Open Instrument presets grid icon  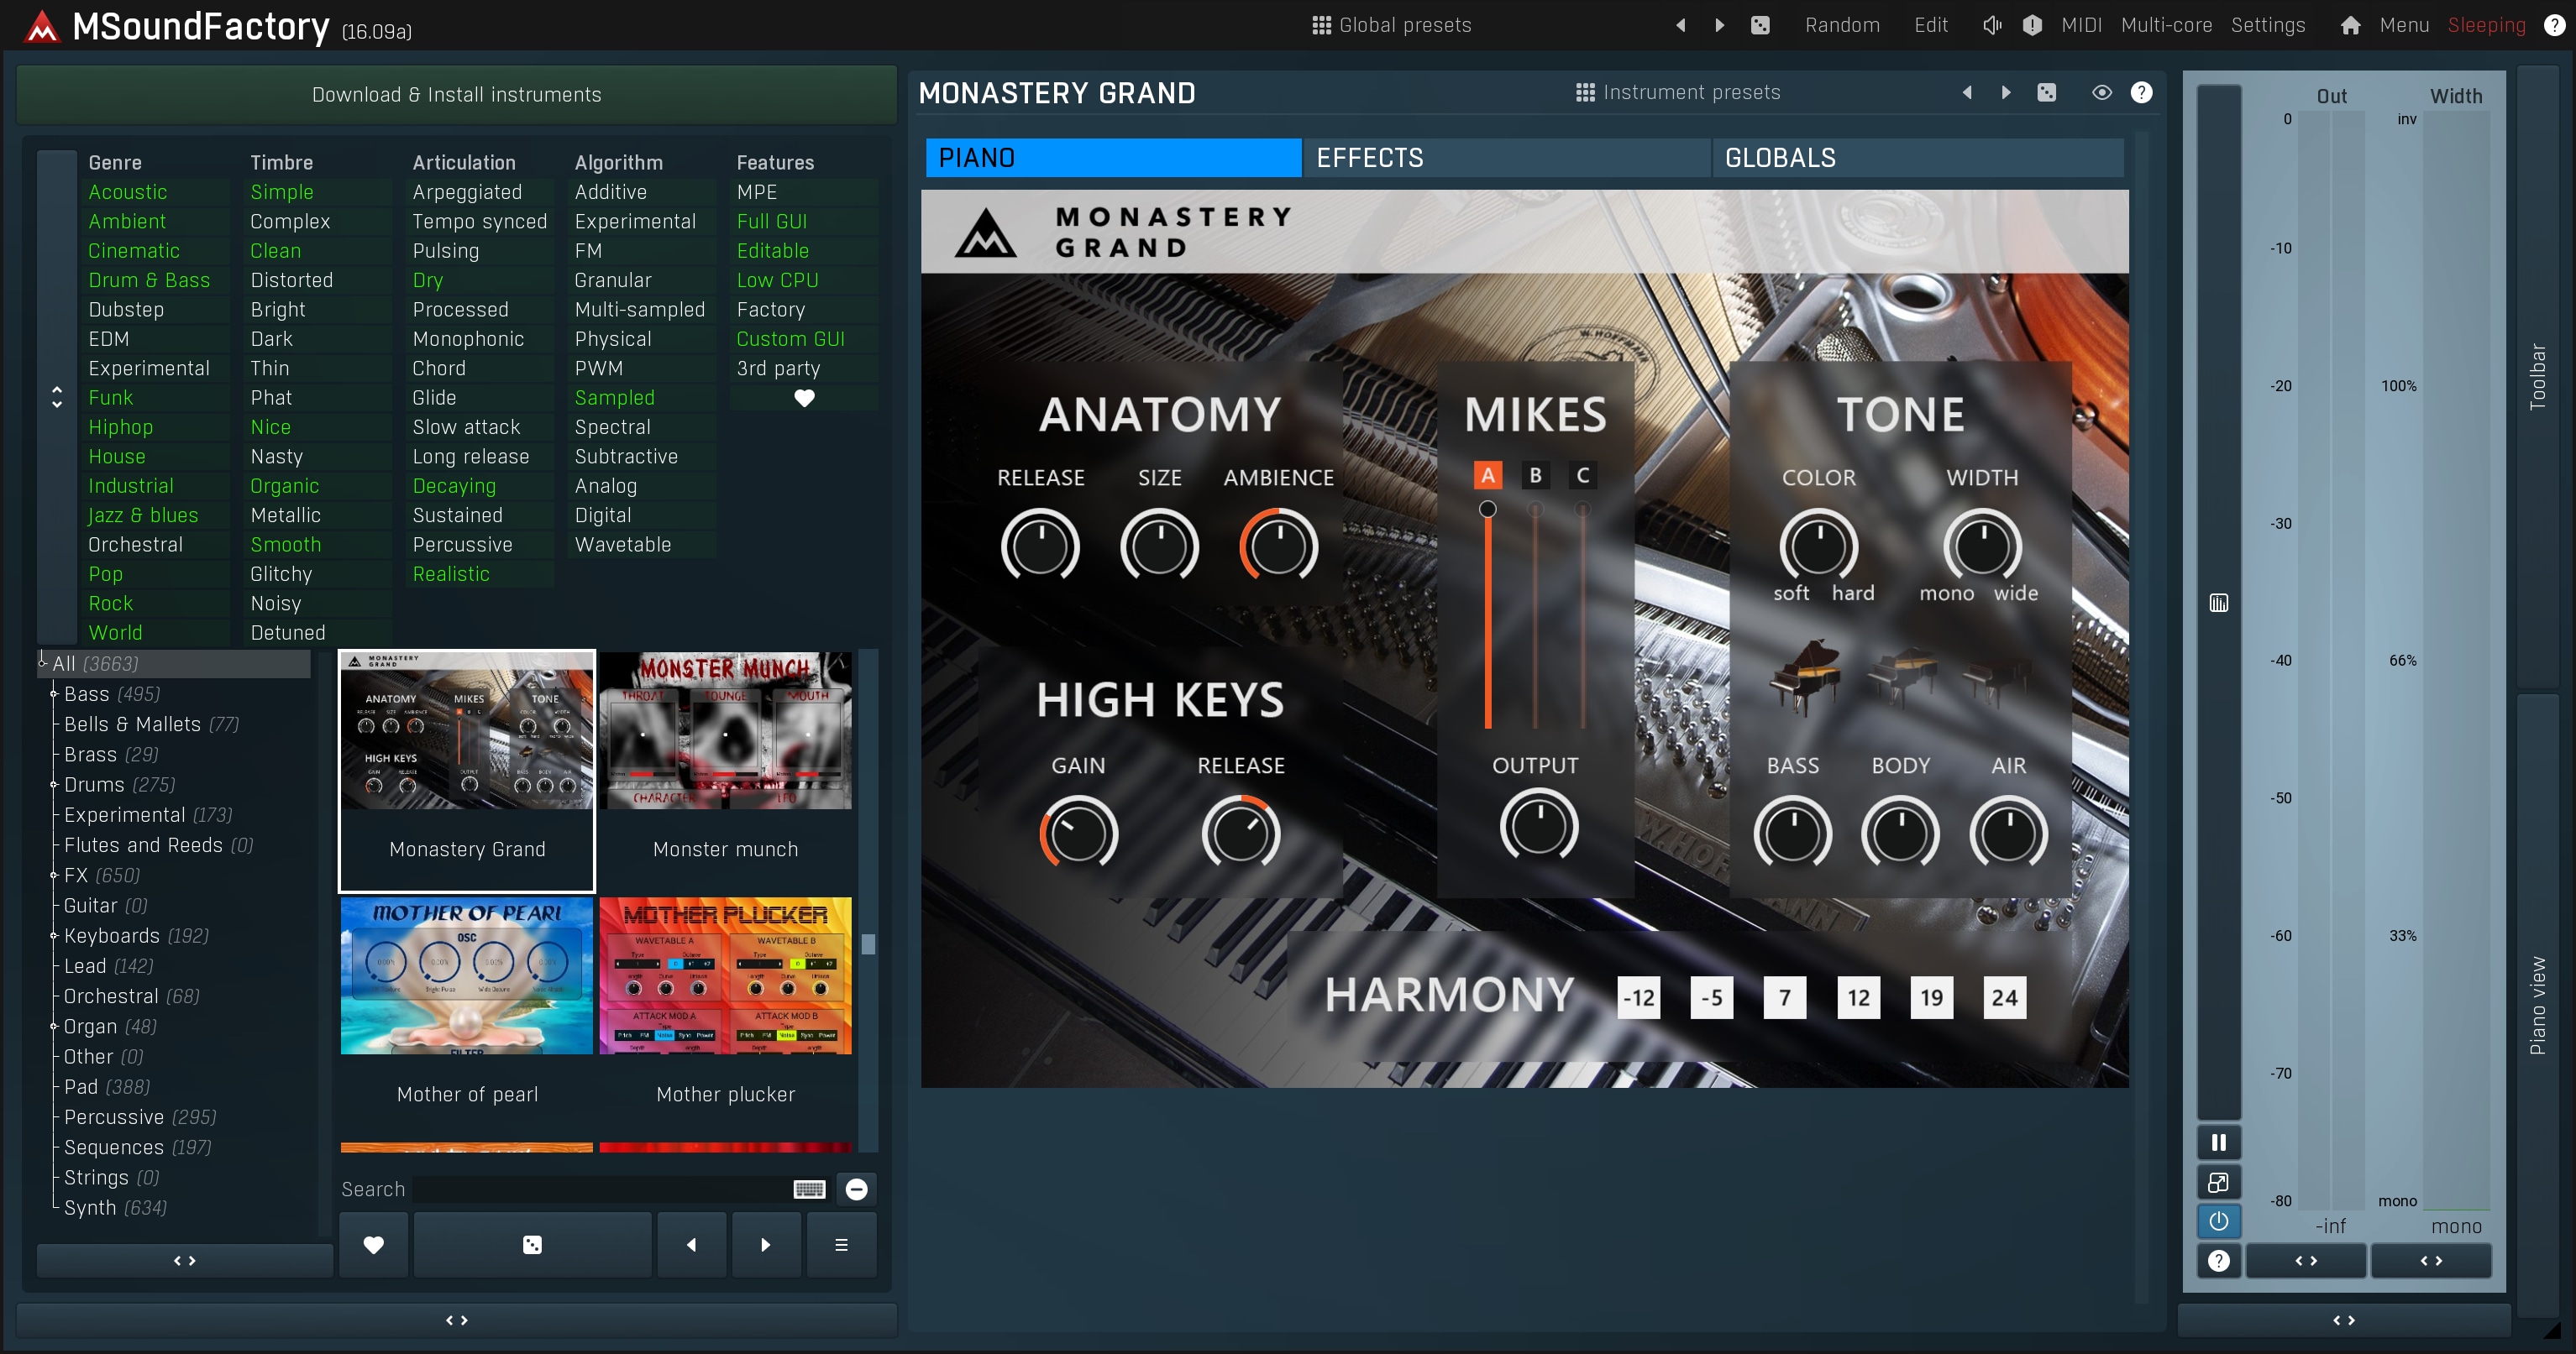point(1585,92)
